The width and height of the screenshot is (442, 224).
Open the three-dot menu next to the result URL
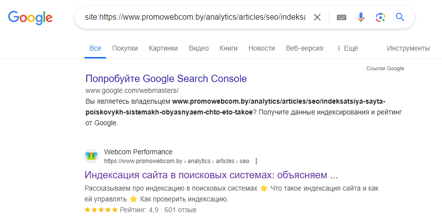256,161
